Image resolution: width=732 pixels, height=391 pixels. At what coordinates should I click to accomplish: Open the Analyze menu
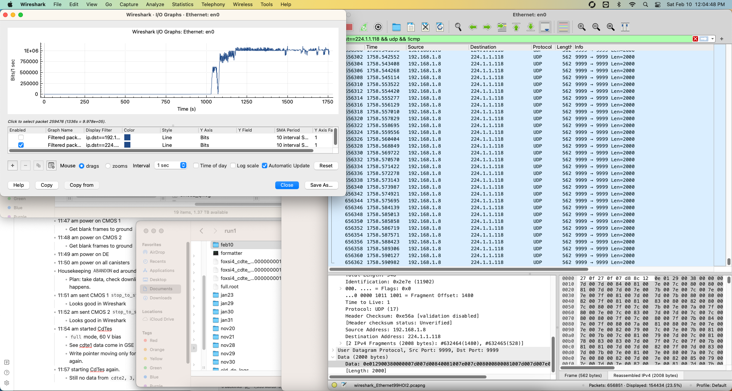(x=155, y=4)
